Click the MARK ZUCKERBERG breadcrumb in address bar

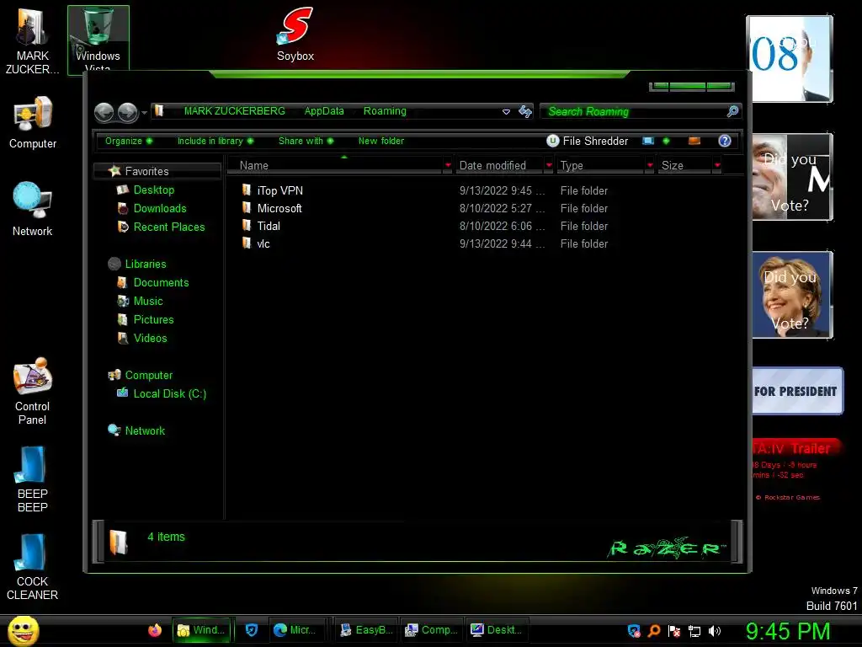[234, 111]
